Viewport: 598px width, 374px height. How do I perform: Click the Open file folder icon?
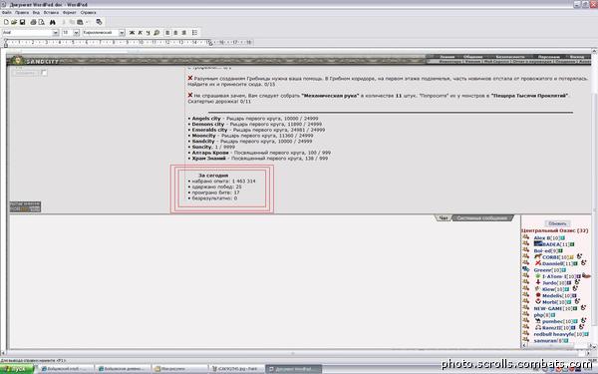coord(14,22)
